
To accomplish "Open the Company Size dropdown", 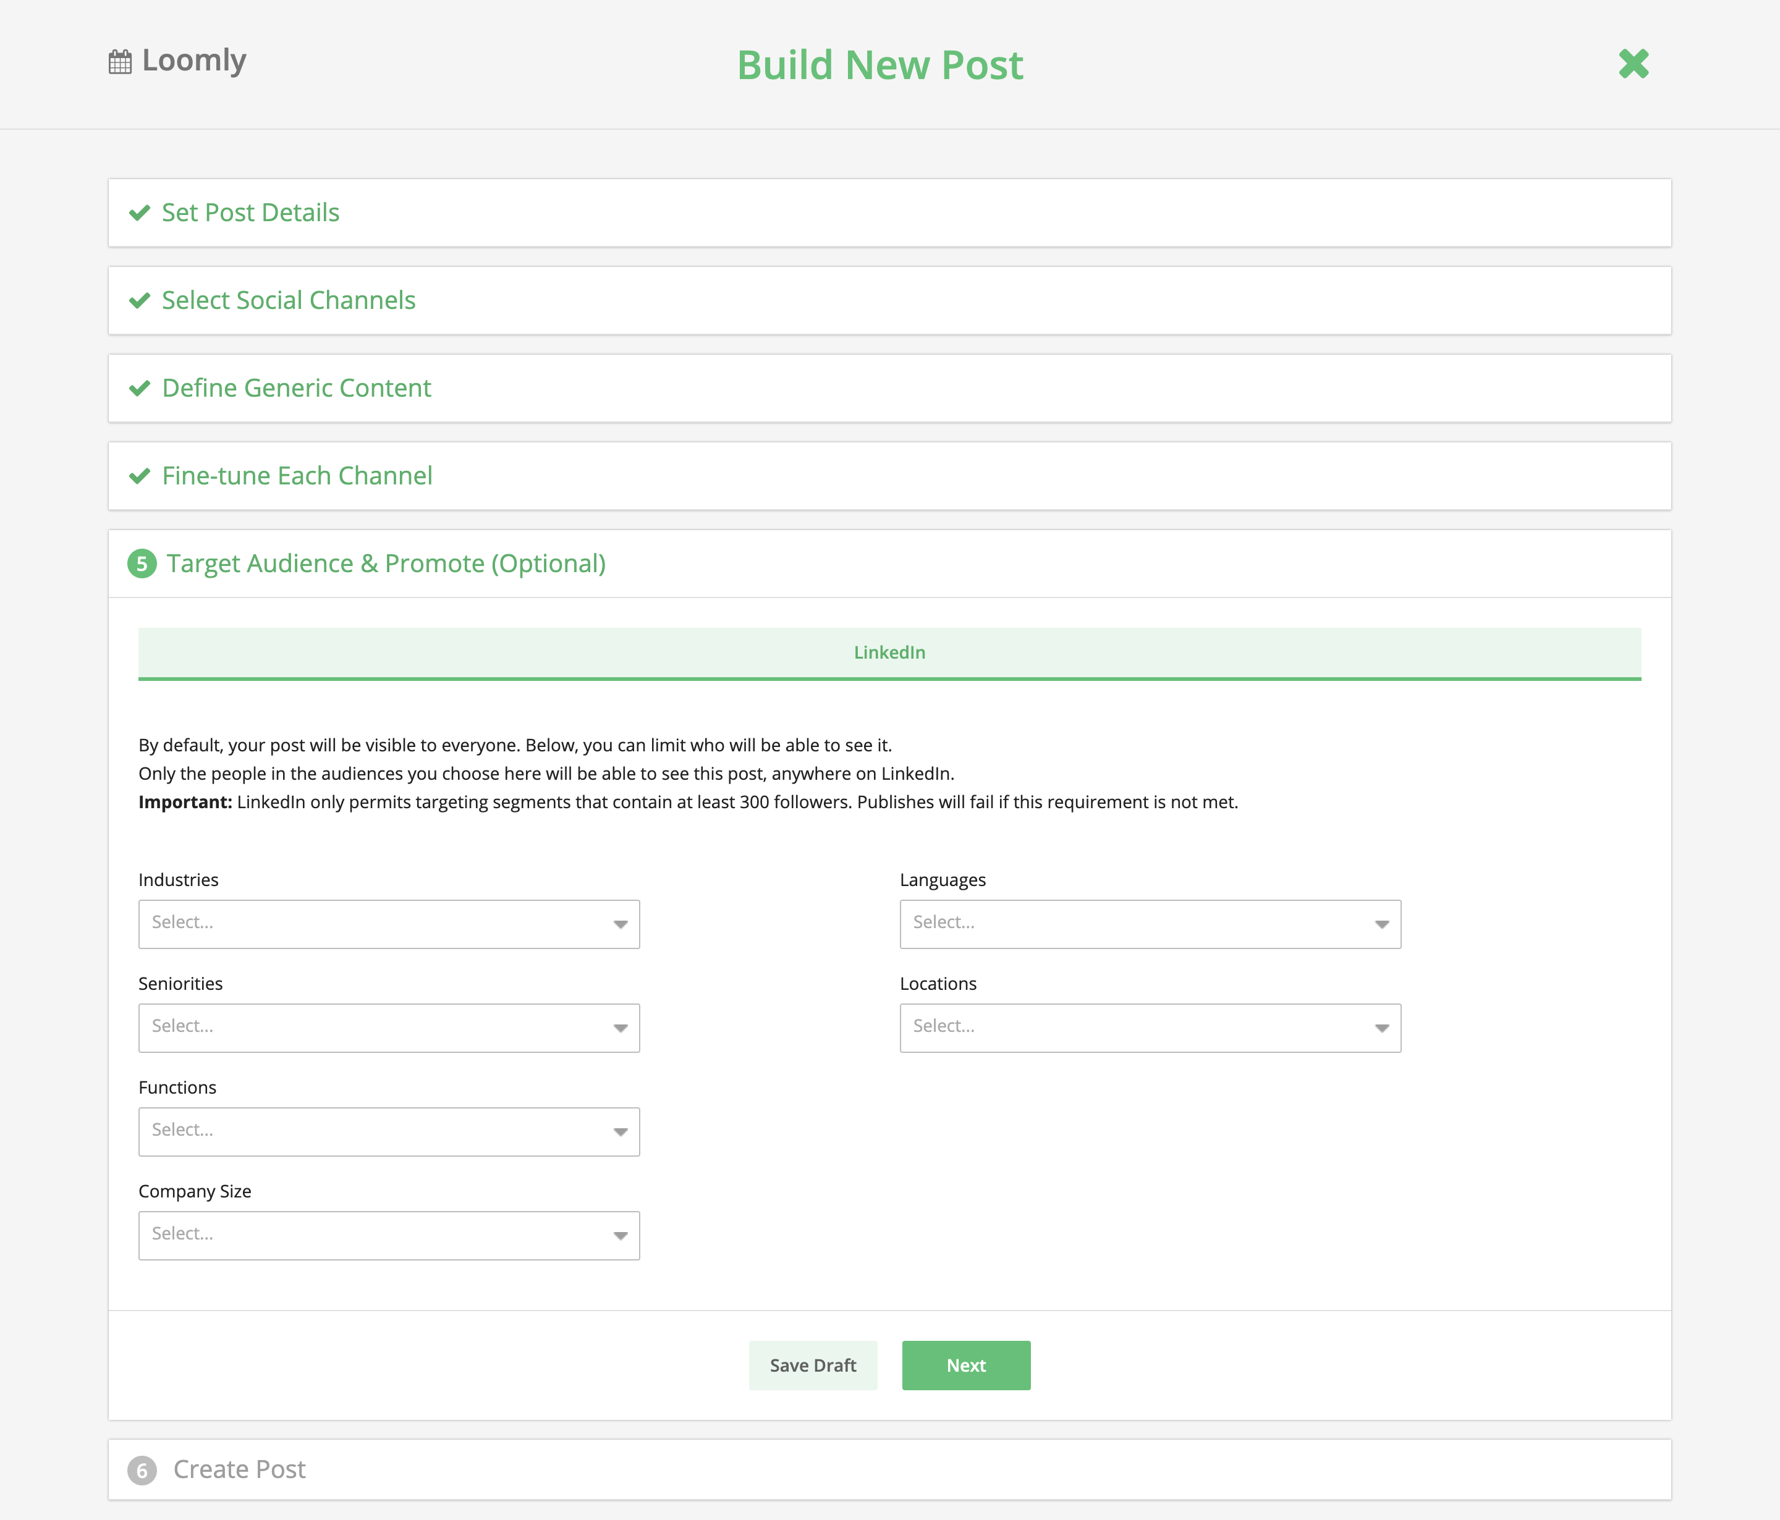I will (x=388, y=1235).
